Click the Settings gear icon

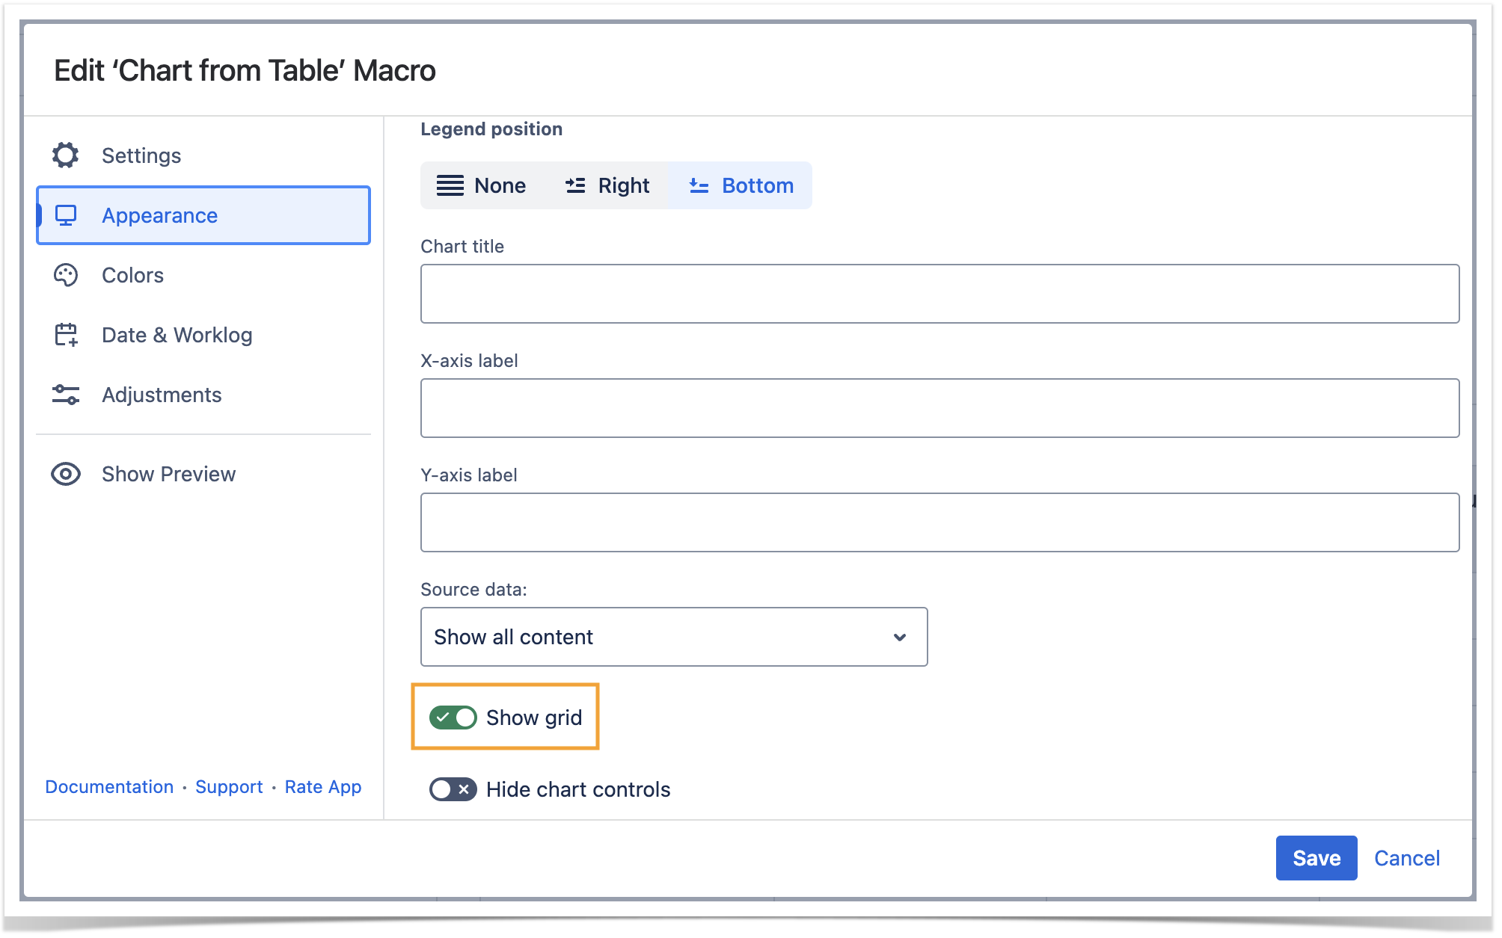click(x=66, y=155)
